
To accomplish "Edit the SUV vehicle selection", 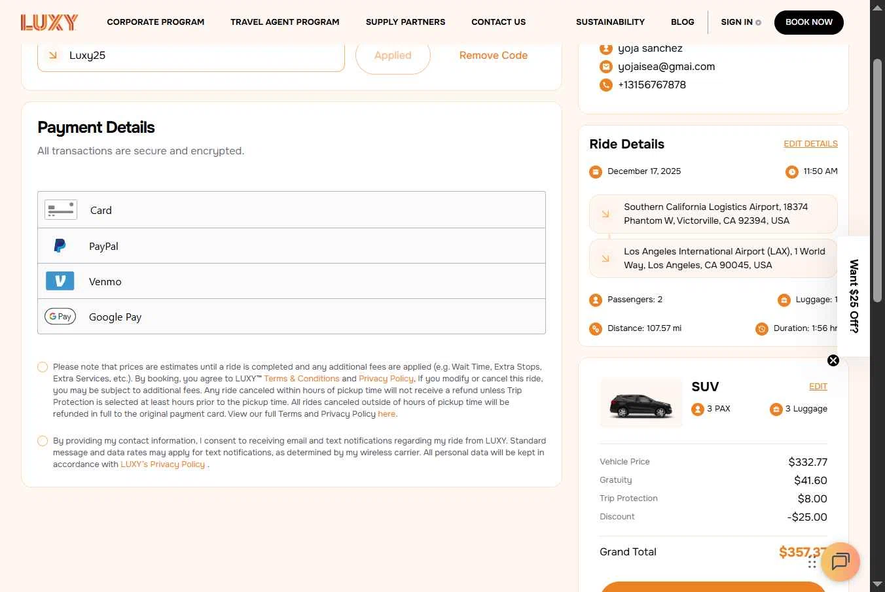I will pos(818,387).
